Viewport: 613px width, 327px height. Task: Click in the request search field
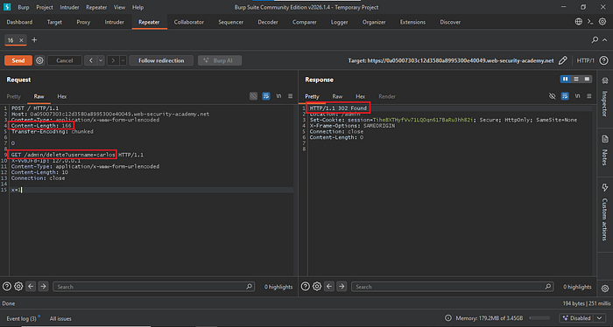[153, 287]
